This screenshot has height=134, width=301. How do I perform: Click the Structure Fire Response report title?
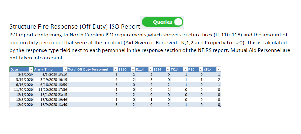click(75, 27)
